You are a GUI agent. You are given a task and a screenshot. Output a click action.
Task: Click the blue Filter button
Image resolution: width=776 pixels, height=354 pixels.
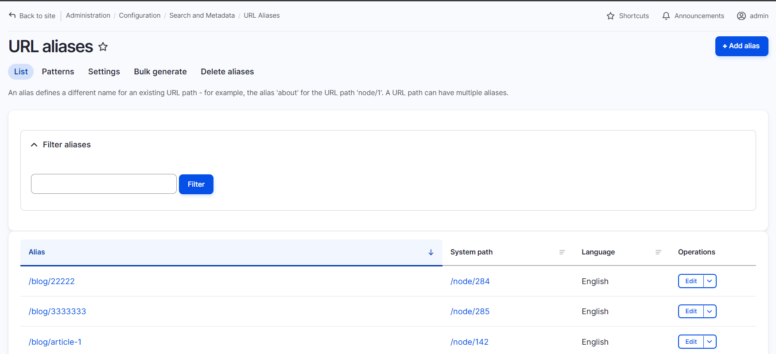[196, 184]
